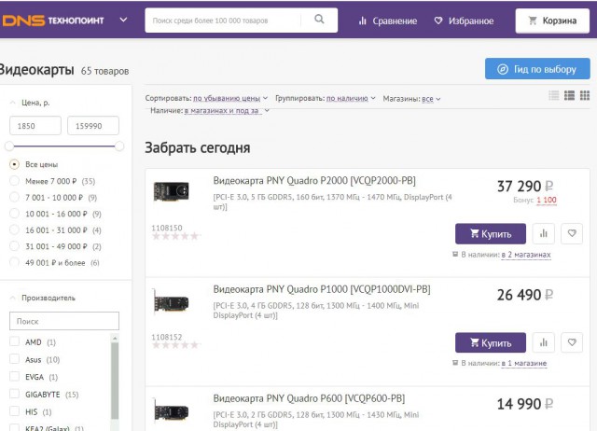Switch to compact list view icon

coord(554,95)
